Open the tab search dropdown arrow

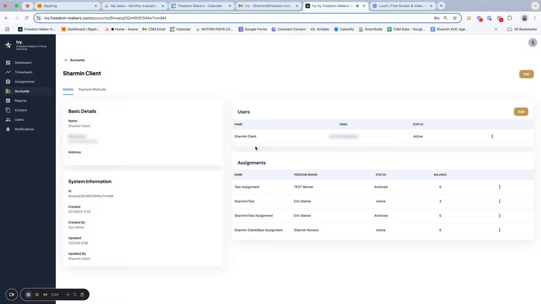[x=535, y=6]
